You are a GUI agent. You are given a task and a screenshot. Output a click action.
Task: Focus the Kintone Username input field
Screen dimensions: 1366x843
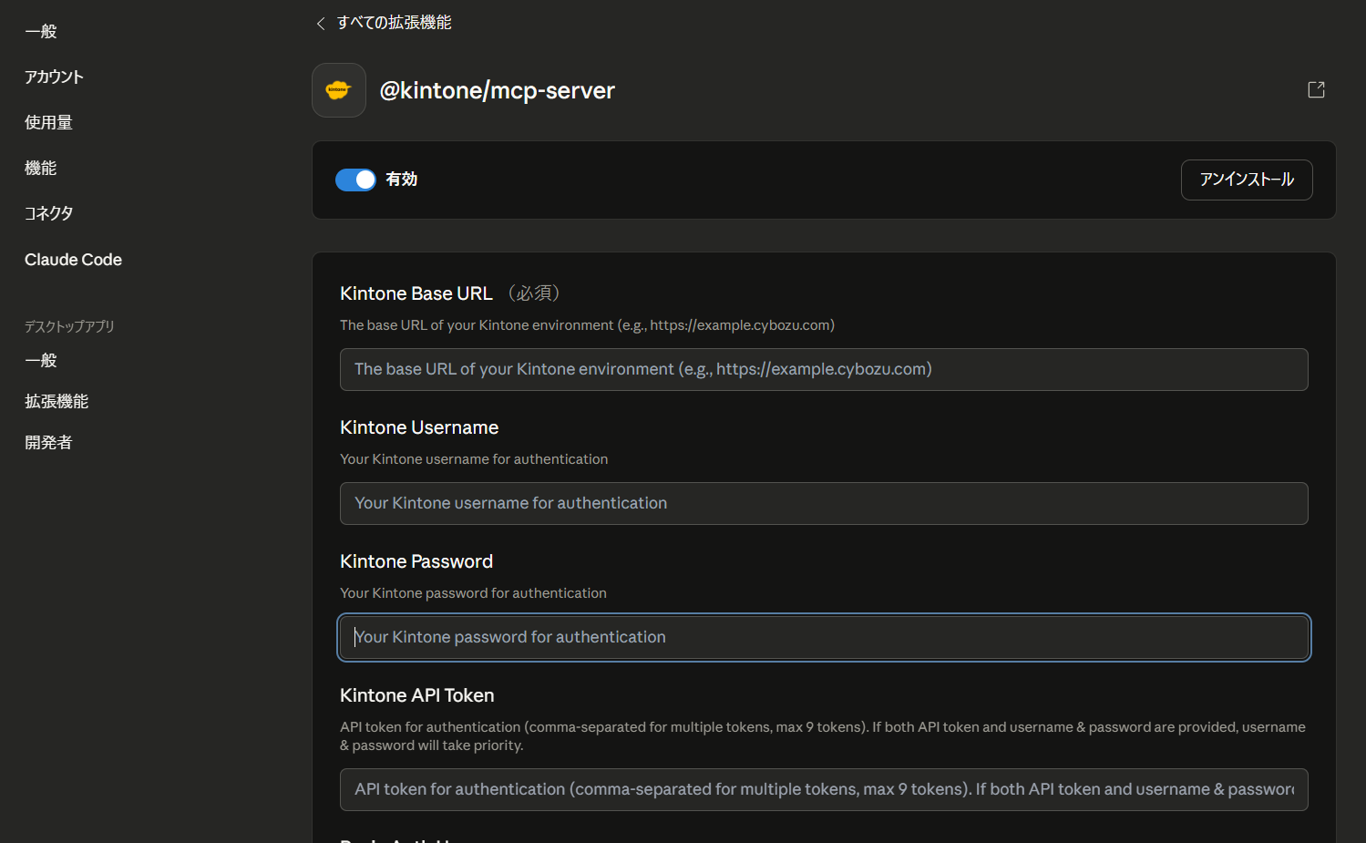(824, 503)
